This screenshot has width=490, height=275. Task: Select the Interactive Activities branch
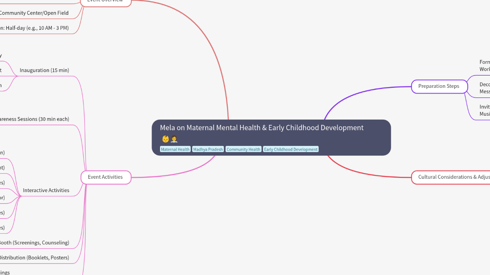tap(46, 190)
